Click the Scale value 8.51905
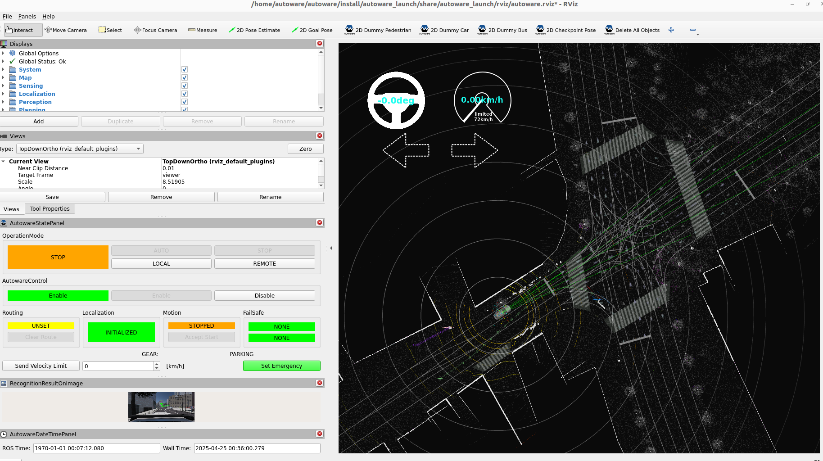 coord(173,182)
